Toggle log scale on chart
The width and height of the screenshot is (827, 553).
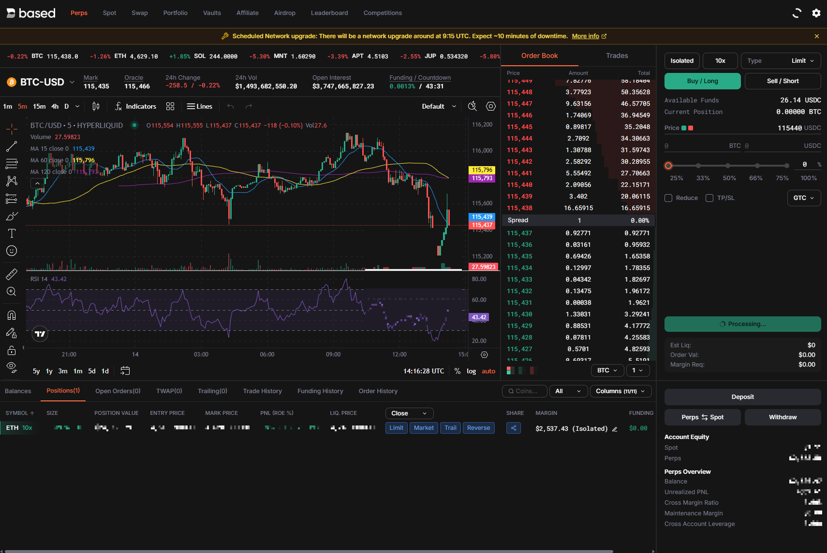[x=471, y=371]
